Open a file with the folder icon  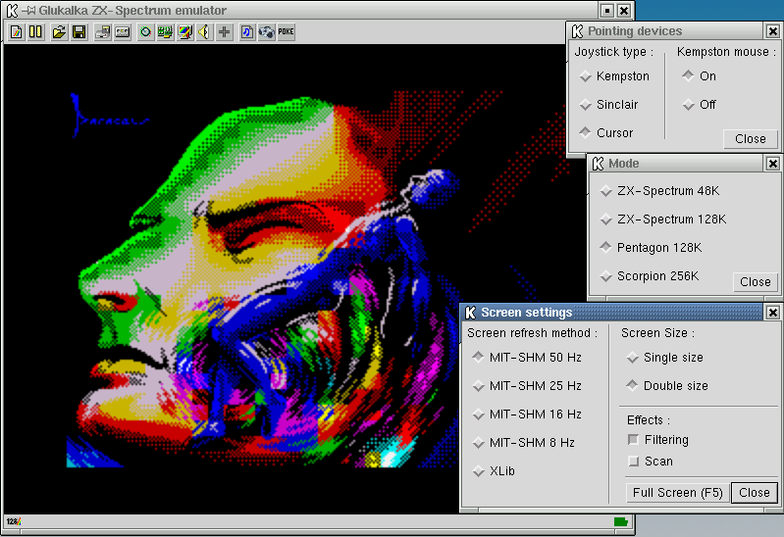pyautogui.click(x=60, y=32)
